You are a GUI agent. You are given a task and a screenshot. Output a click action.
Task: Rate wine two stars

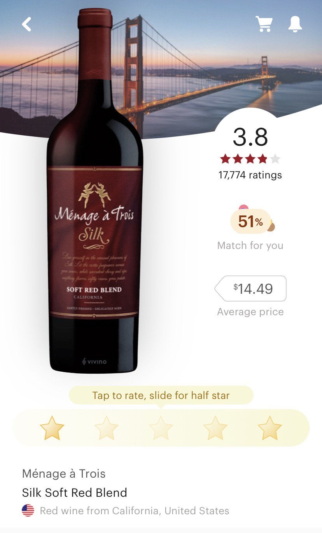click(x=107, y=428)
